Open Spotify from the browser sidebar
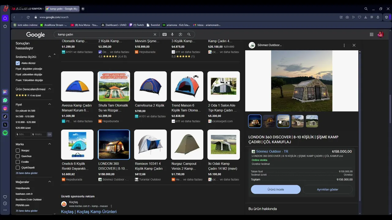392x220 pixels. 5,133
